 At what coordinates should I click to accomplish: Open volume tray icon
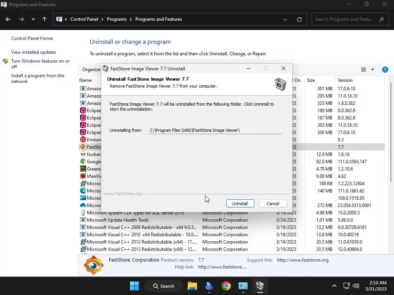[x=356, y=286]
